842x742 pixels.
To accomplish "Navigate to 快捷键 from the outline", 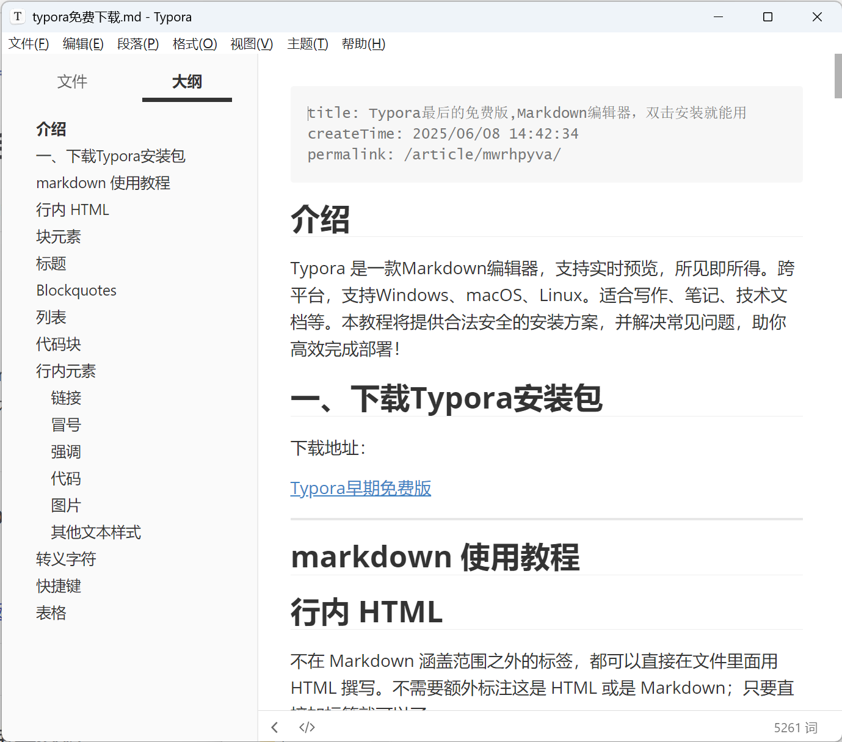I will click(59, 586).
